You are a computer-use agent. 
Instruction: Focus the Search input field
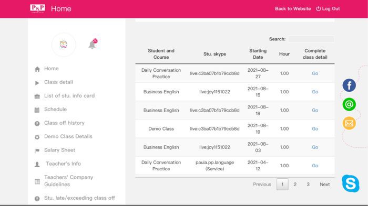(311, 39)
